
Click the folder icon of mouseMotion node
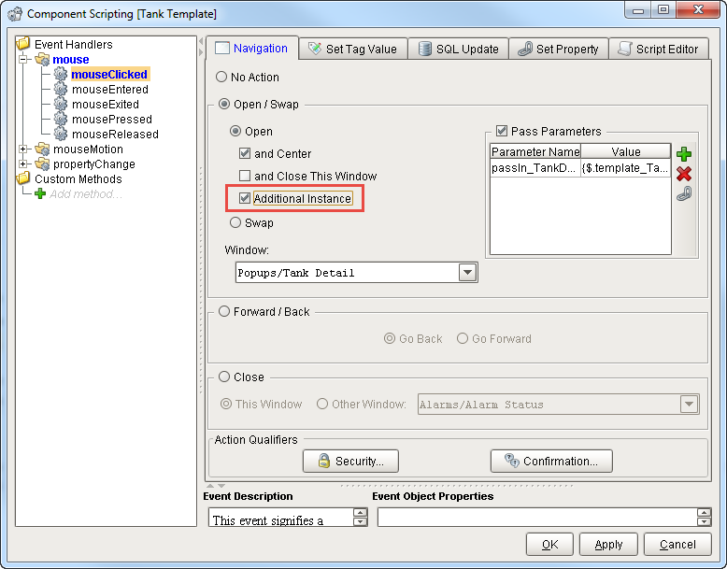[x=42, y=149]
